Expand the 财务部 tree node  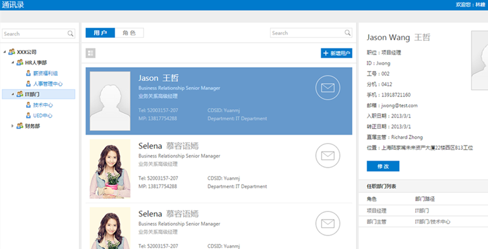[13, 126]
